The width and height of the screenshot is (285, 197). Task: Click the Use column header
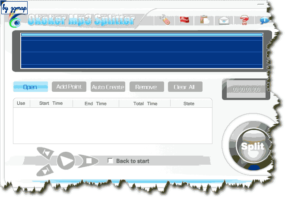(x=21, y=103)
